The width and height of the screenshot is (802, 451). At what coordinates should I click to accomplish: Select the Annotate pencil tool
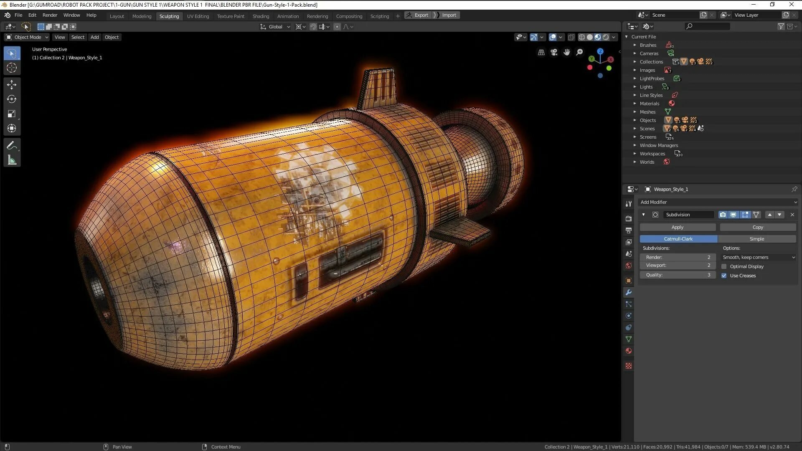[12, 145]
